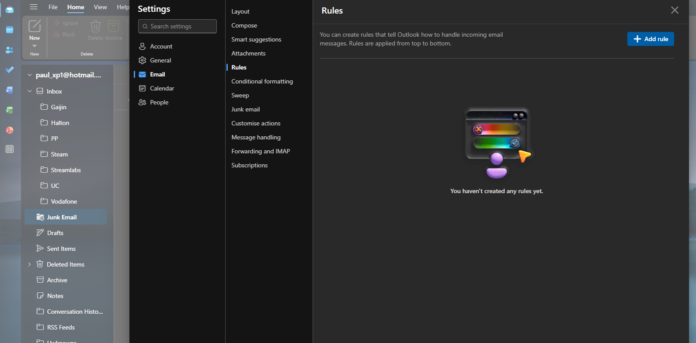Open the Attachments settings page

(x=248, y=53)
